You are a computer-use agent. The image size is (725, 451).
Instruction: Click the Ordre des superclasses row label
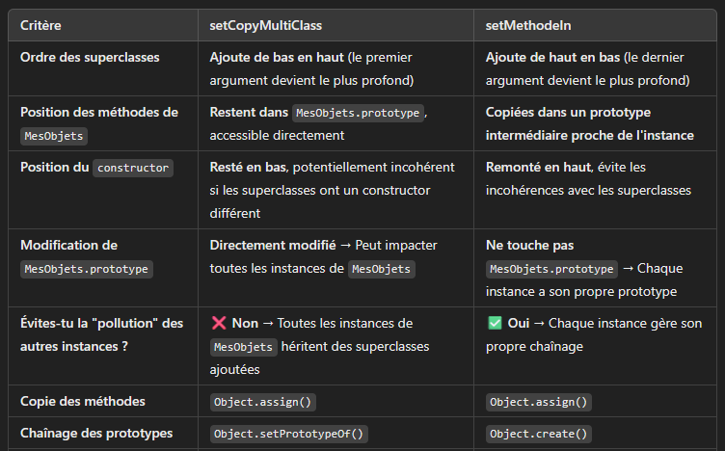(90, 57)
